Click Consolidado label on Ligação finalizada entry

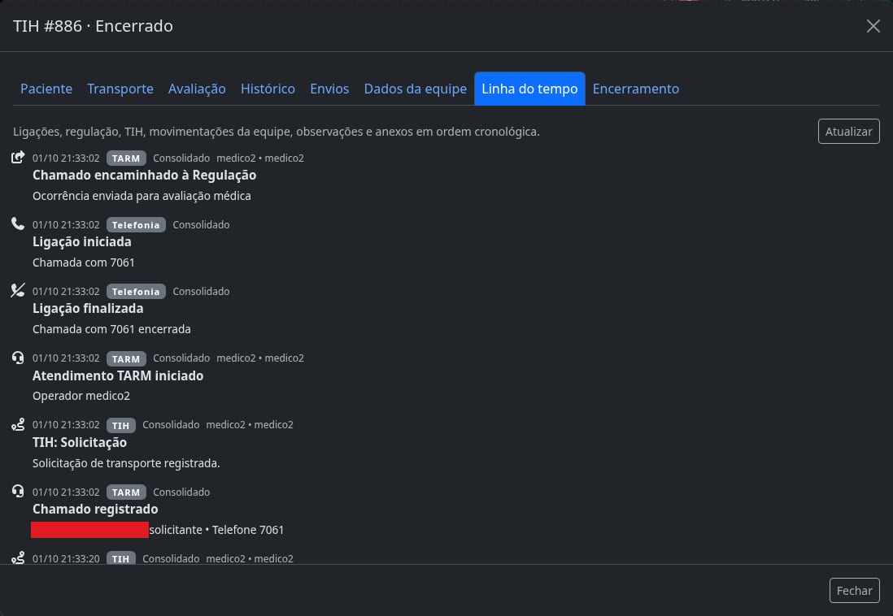click(x=201, y=292)
